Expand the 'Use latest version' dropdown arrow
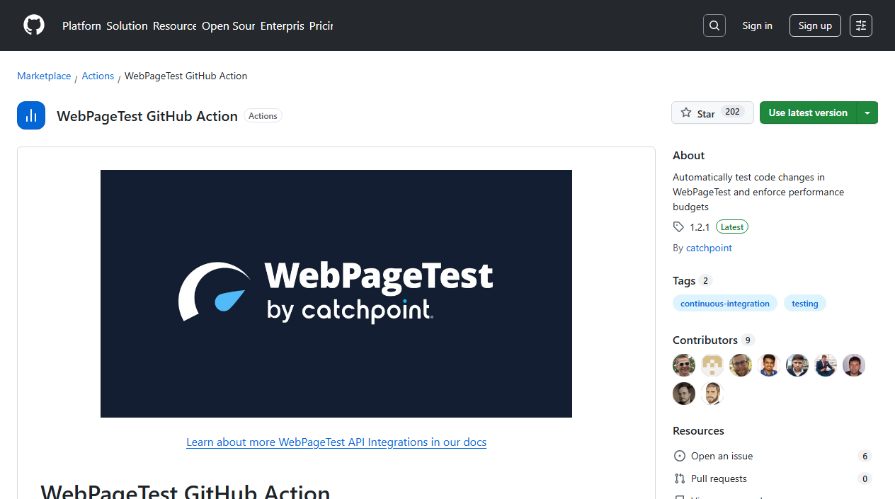This screenshot has height=499, width=895. [x=867, y=112]
